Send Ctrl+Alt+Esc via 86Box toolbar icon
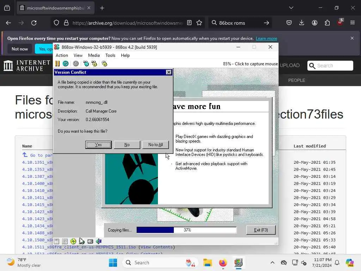 coord(94,64)
